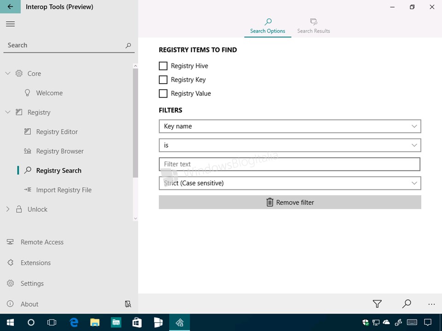Open Windows Ink Workspace pen icon

pos(398,323)
